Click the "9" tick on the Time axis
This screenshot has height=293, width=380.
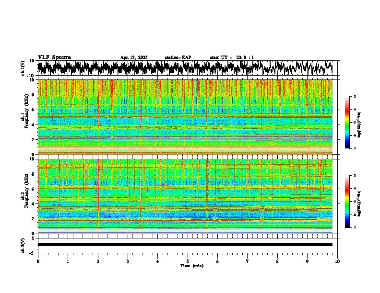click(307, 261)
